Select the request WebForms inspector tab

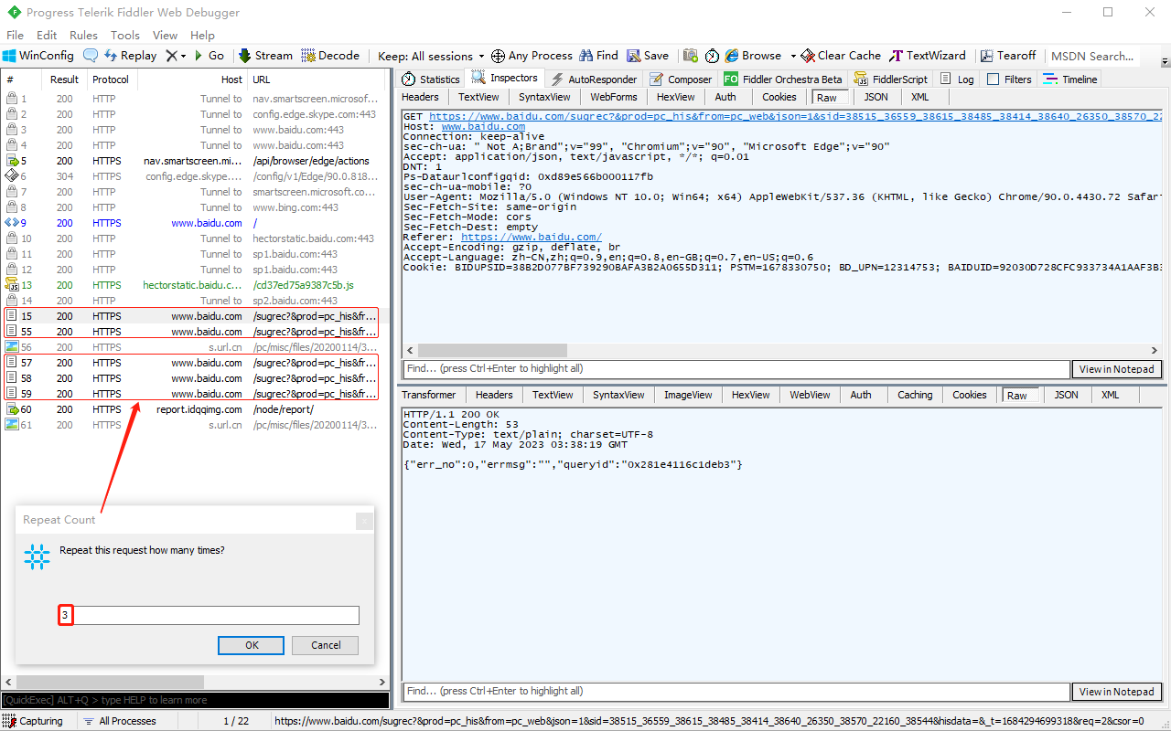613,97
